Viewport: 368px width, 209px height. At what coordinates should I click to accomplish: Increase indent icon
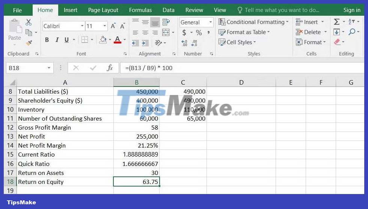[145, 43]
